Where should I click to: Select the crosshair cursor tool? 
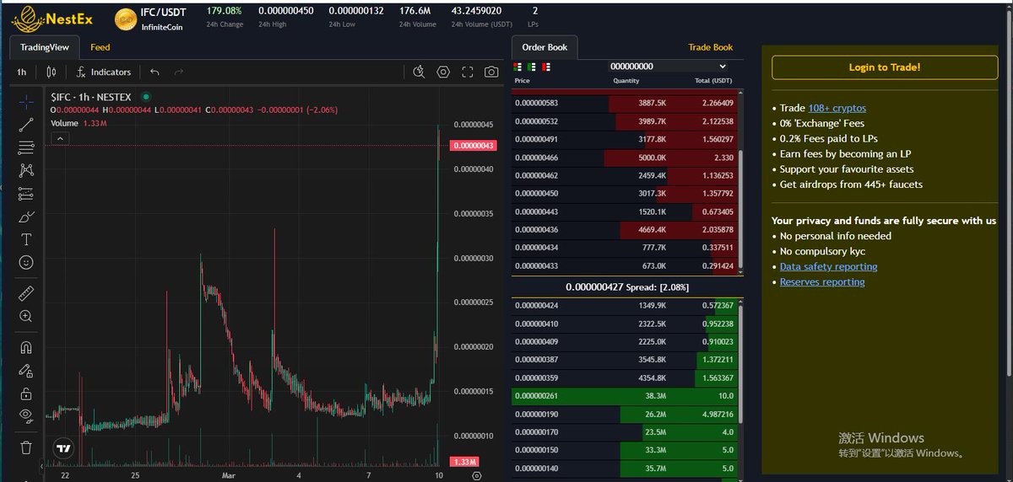tap(26, 101)
